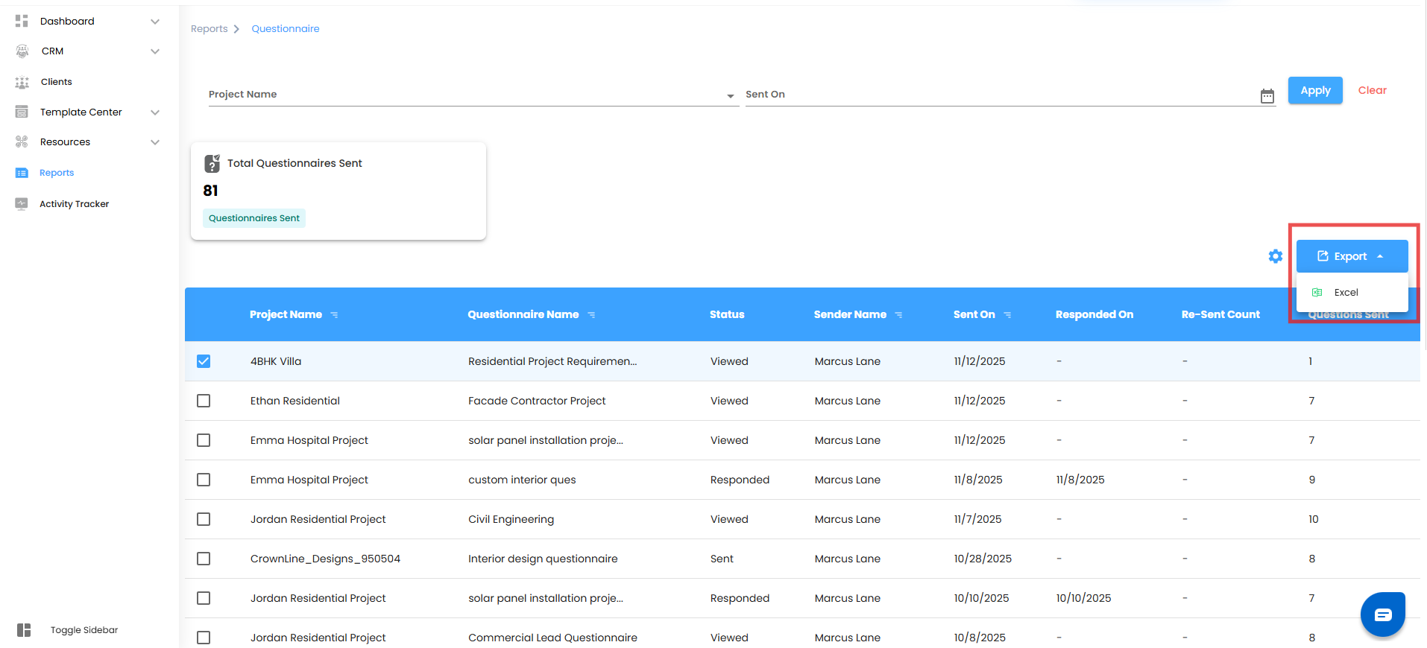
Task: Click the Sent On date 10/28/2025
Action: [x=983, y=559]
